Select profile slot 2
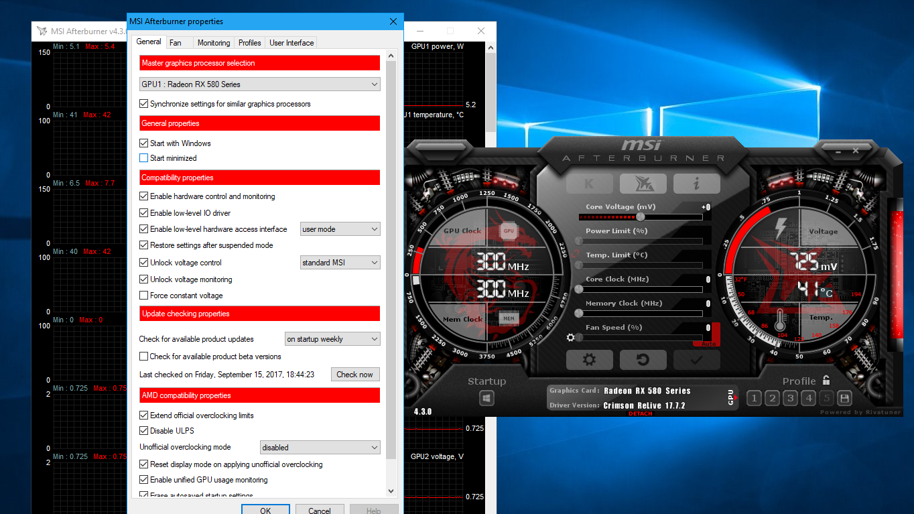Viewport: 914px width, 514px height. (x=772, y=399)
